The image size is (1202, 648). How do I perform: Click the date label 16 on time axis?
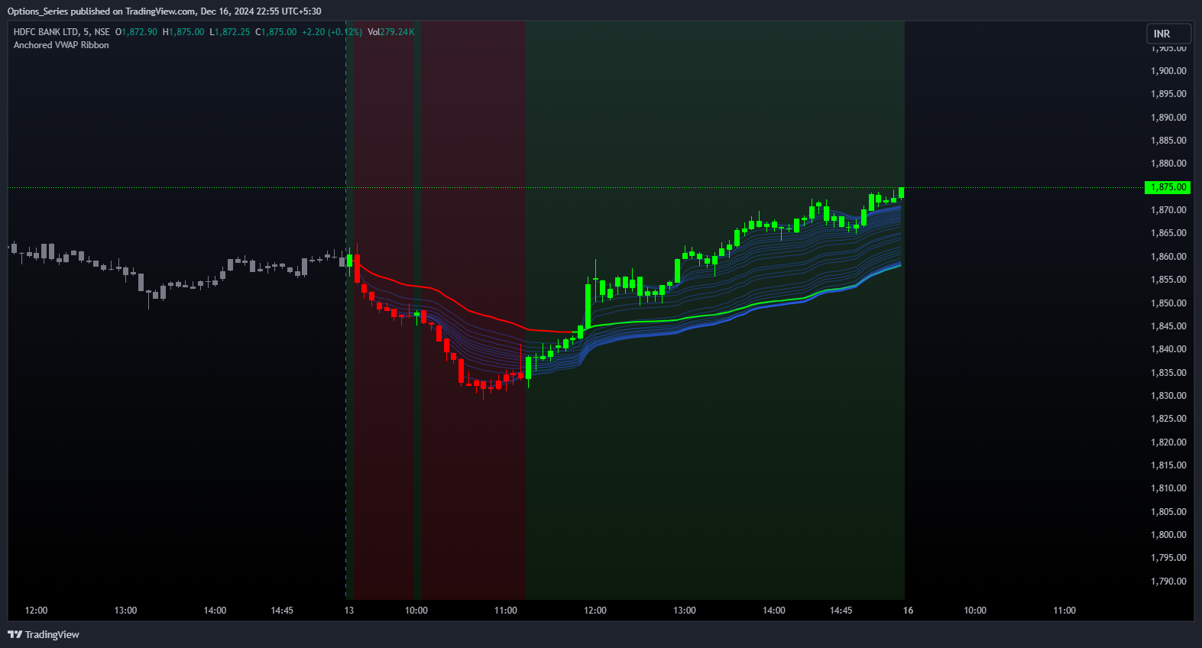pos(908,611)
